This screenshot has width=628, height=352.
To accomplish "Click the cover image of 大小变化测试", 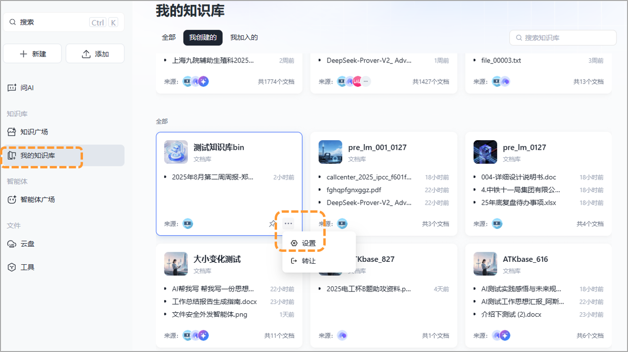I will [175, 265].
